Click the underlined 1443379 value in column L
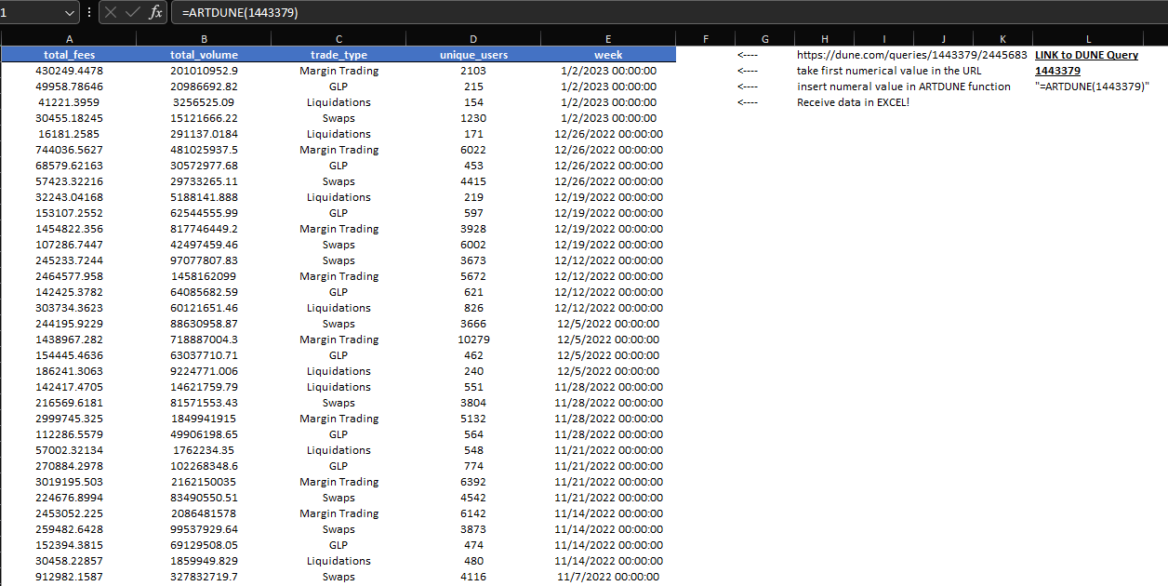 tap(1057, 71)
